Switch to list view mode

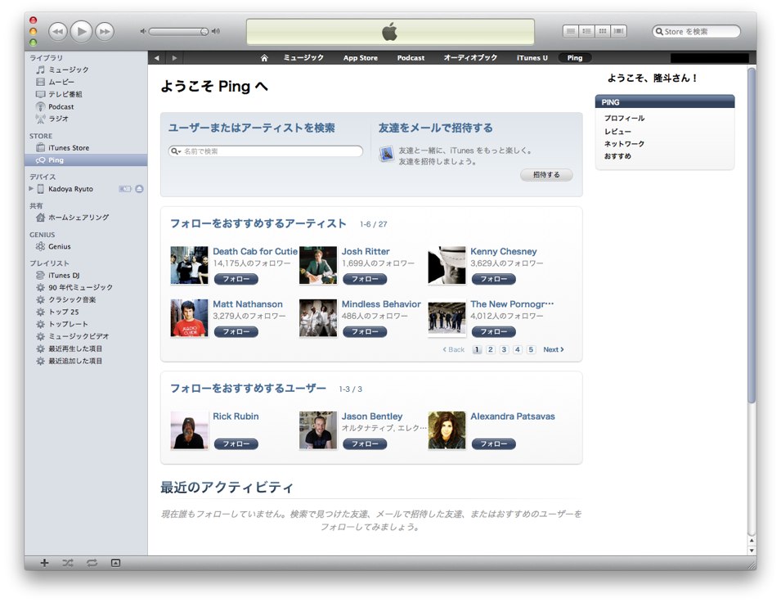[571, 31]
